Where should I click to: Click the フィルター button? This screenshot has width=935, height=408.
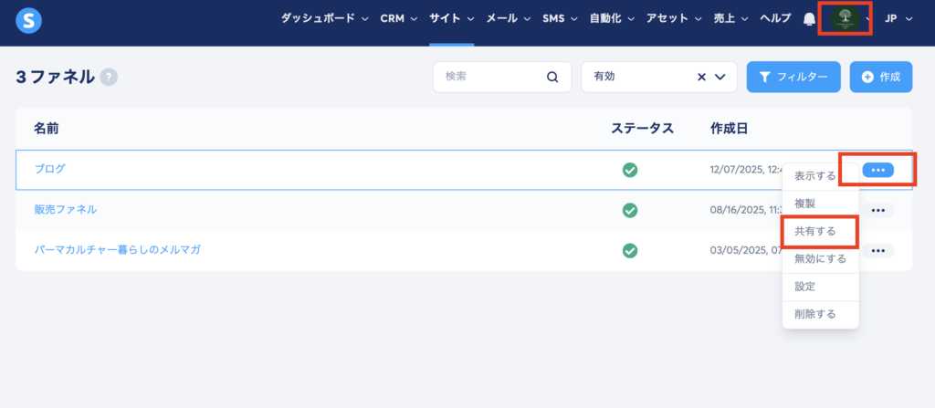[x=793, y=78]
